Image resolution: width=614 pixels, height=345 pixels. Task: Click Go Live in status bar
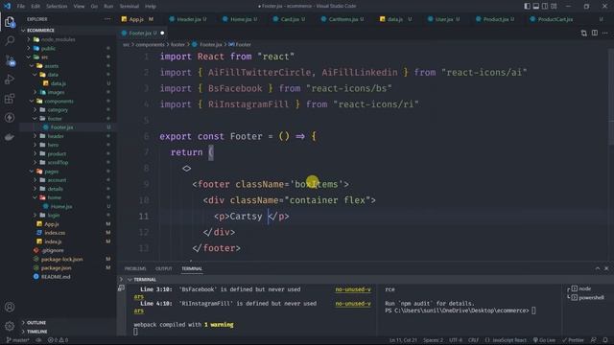point(544,340)
